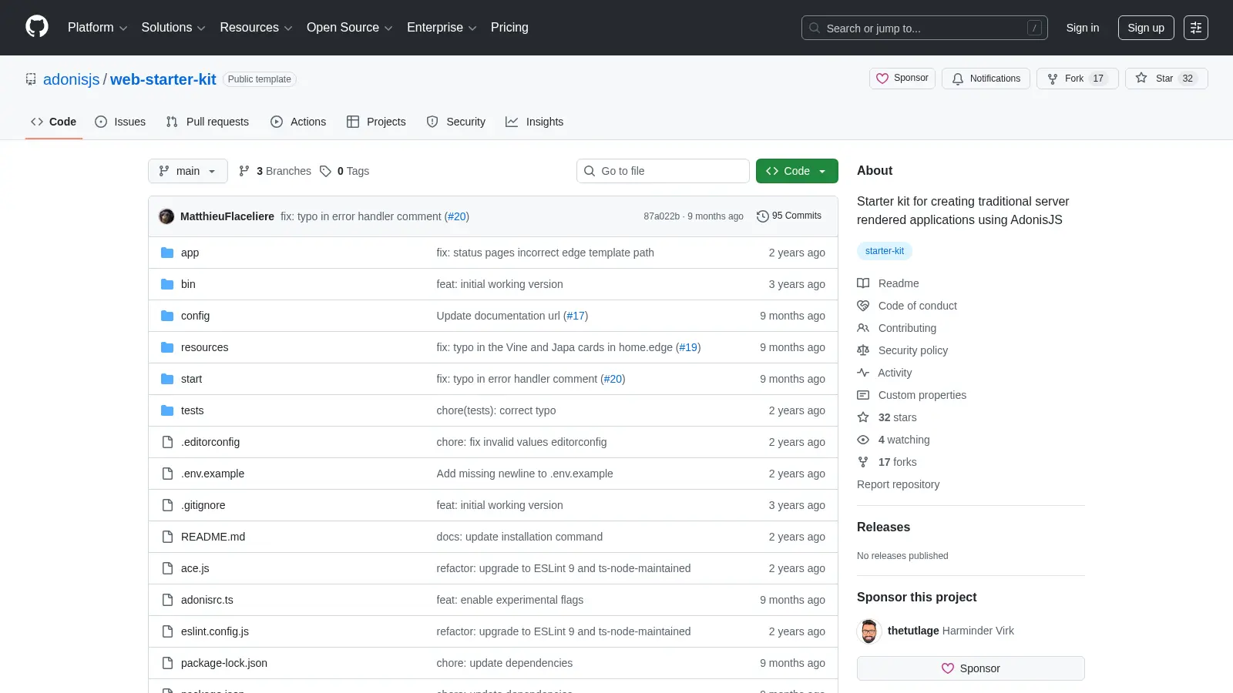
Task: Click Report repository link
Action: (898, 484)
